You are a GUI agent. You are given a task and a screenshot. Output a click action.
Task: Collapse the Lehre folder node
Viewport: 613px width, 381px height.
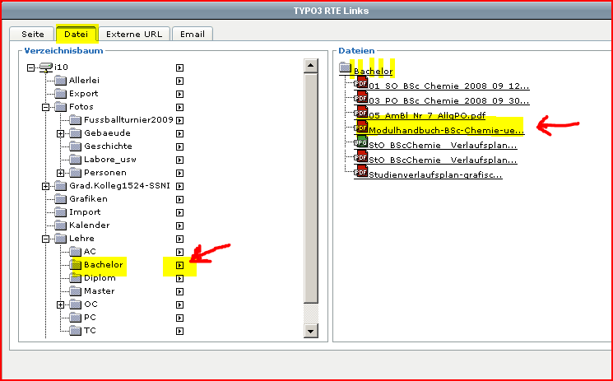(x=46, y=239)
